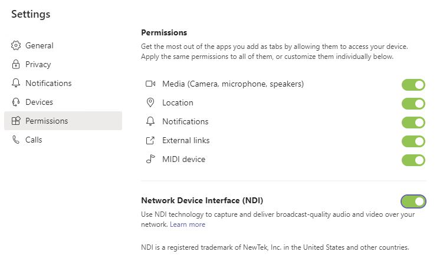The width and height of the screenshot is (443, 258).
Task: Disable the MIDI device toggle
Action: coord(414,160)
